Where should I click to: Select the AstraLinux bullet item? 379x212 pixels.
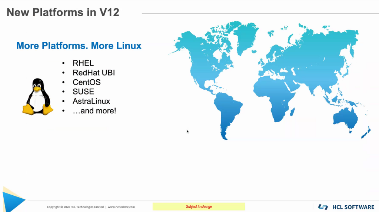pos(91,101)
